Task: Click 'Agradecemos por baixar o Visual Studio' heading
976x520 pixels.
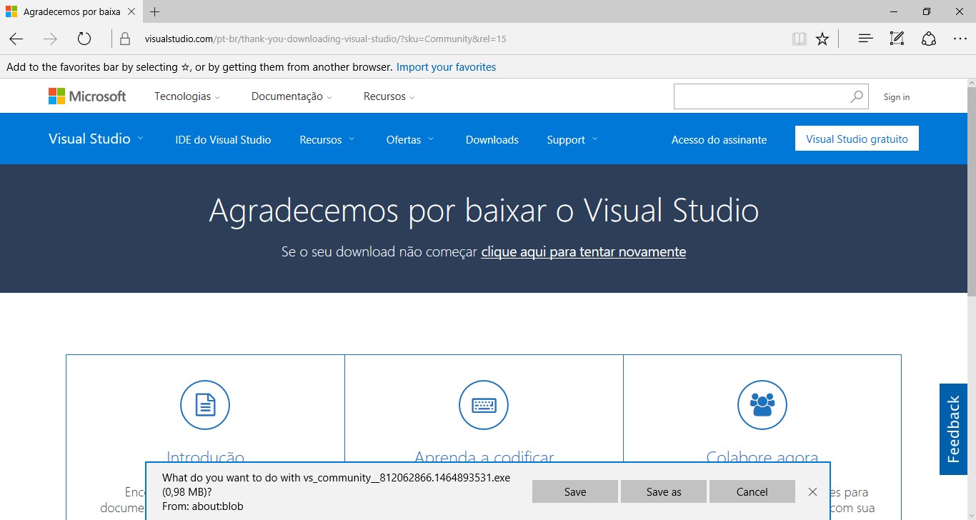Action: (x=484, y=210)
